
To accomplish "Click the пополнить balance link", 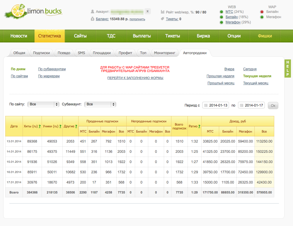I will pos(137,19).
